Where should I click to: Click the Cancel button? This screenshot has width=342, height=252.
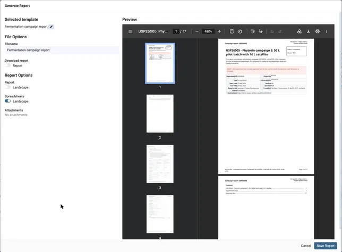(x=306, y=246)
